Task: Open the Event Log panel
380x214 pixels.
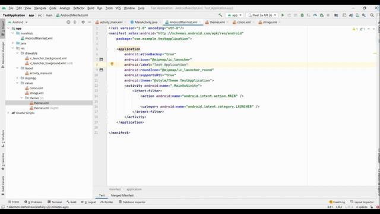Action: click(337, 202)
